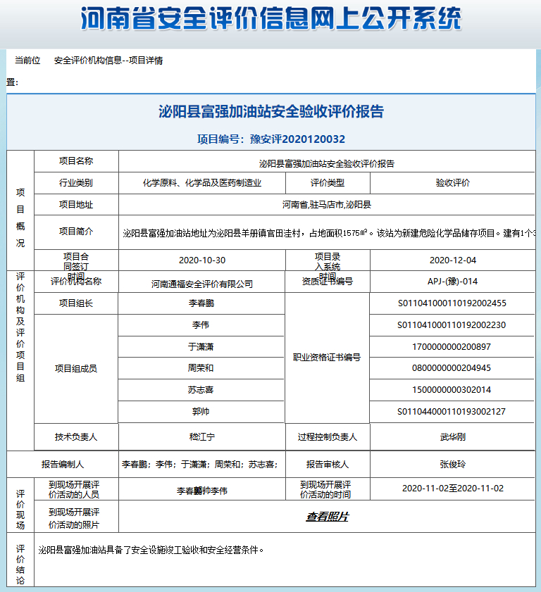541x592 pixels.
Task: Select system entry date 2020-12-04
Action: click(453, 260)
